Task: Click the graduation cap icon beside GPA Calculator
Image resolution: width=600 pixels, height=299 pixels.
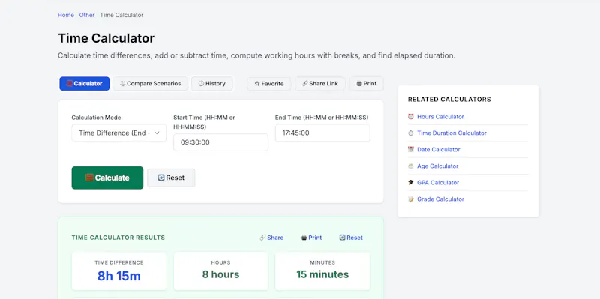Action: coord(411,182)
